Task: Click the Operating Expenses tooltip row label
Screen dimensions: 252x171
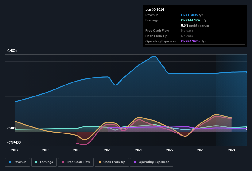Action: coord(161,42)
